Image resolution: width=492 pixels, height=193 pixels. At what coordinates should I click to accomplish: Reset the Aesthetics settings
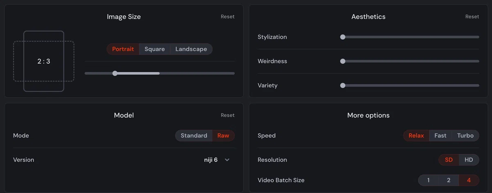[x=472, y=17]
